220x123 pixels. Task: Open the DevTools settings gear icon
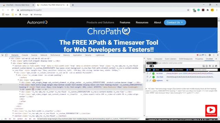(x=210, y=55)
